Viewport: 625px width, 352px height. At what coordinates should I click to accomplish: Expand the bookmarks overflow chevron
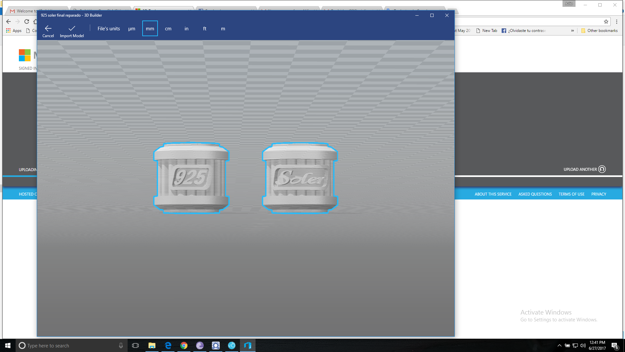[x=573, y=31]
